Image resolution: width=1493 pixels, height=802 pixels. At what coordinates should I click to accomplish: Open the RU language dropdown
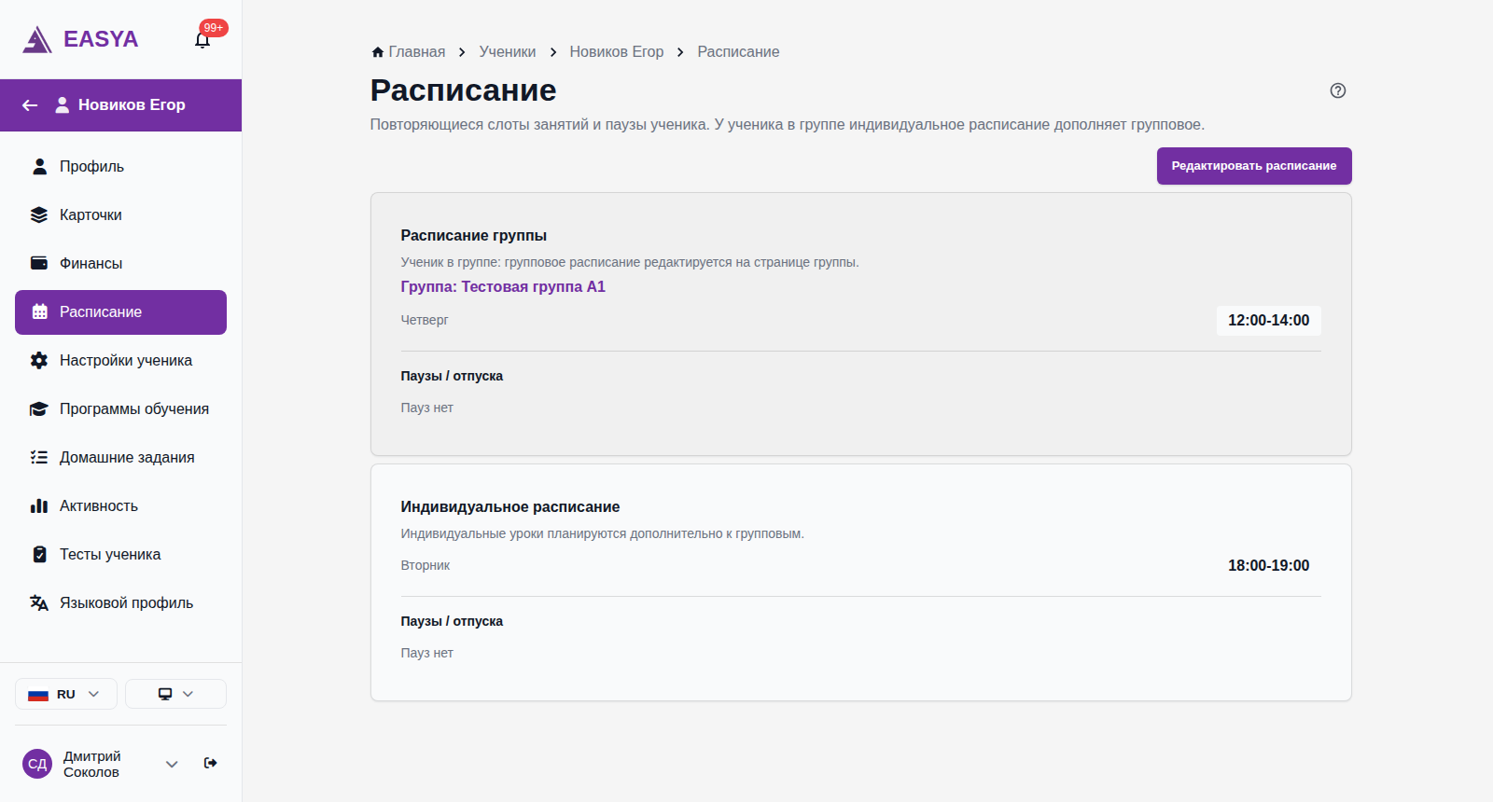coord(66,694)
